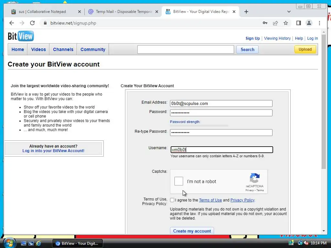Click Switch between windows icon
This screenshot has height=248, width=331.
pyautogui.click(x=31, y=243)
